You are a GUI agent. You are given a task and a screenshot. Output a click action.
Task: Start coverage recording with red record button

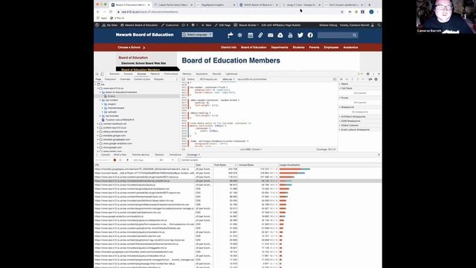pyautogui.click(x=115, y=160)
